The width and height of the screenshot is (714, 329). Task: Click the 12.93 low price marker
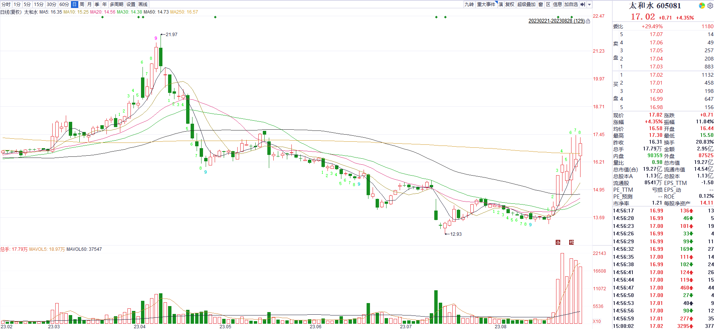pyautogui.click(x=456, y=234)
